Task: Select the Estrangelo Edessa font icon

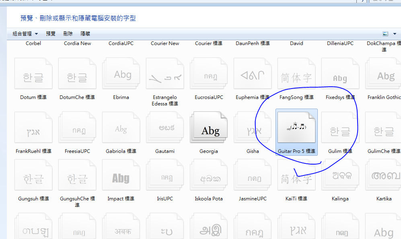Action: 165,74
